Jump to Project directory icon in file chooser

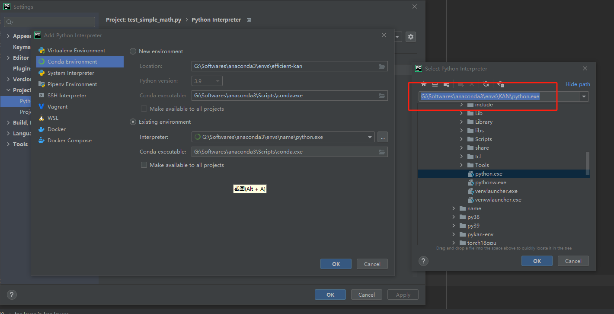pyautogui.click(x=446, y=84)
